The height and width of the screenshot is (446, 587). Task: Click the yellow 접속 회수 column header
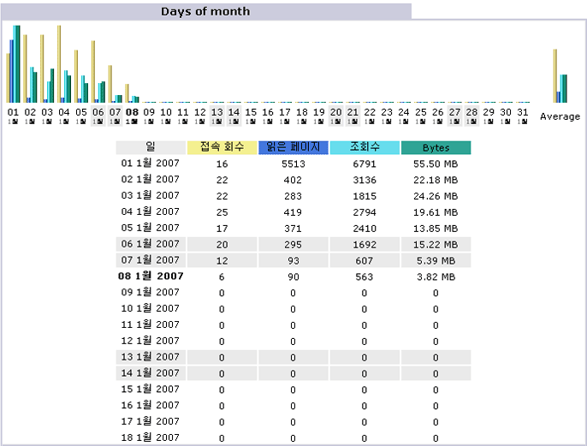pos(221,147)
